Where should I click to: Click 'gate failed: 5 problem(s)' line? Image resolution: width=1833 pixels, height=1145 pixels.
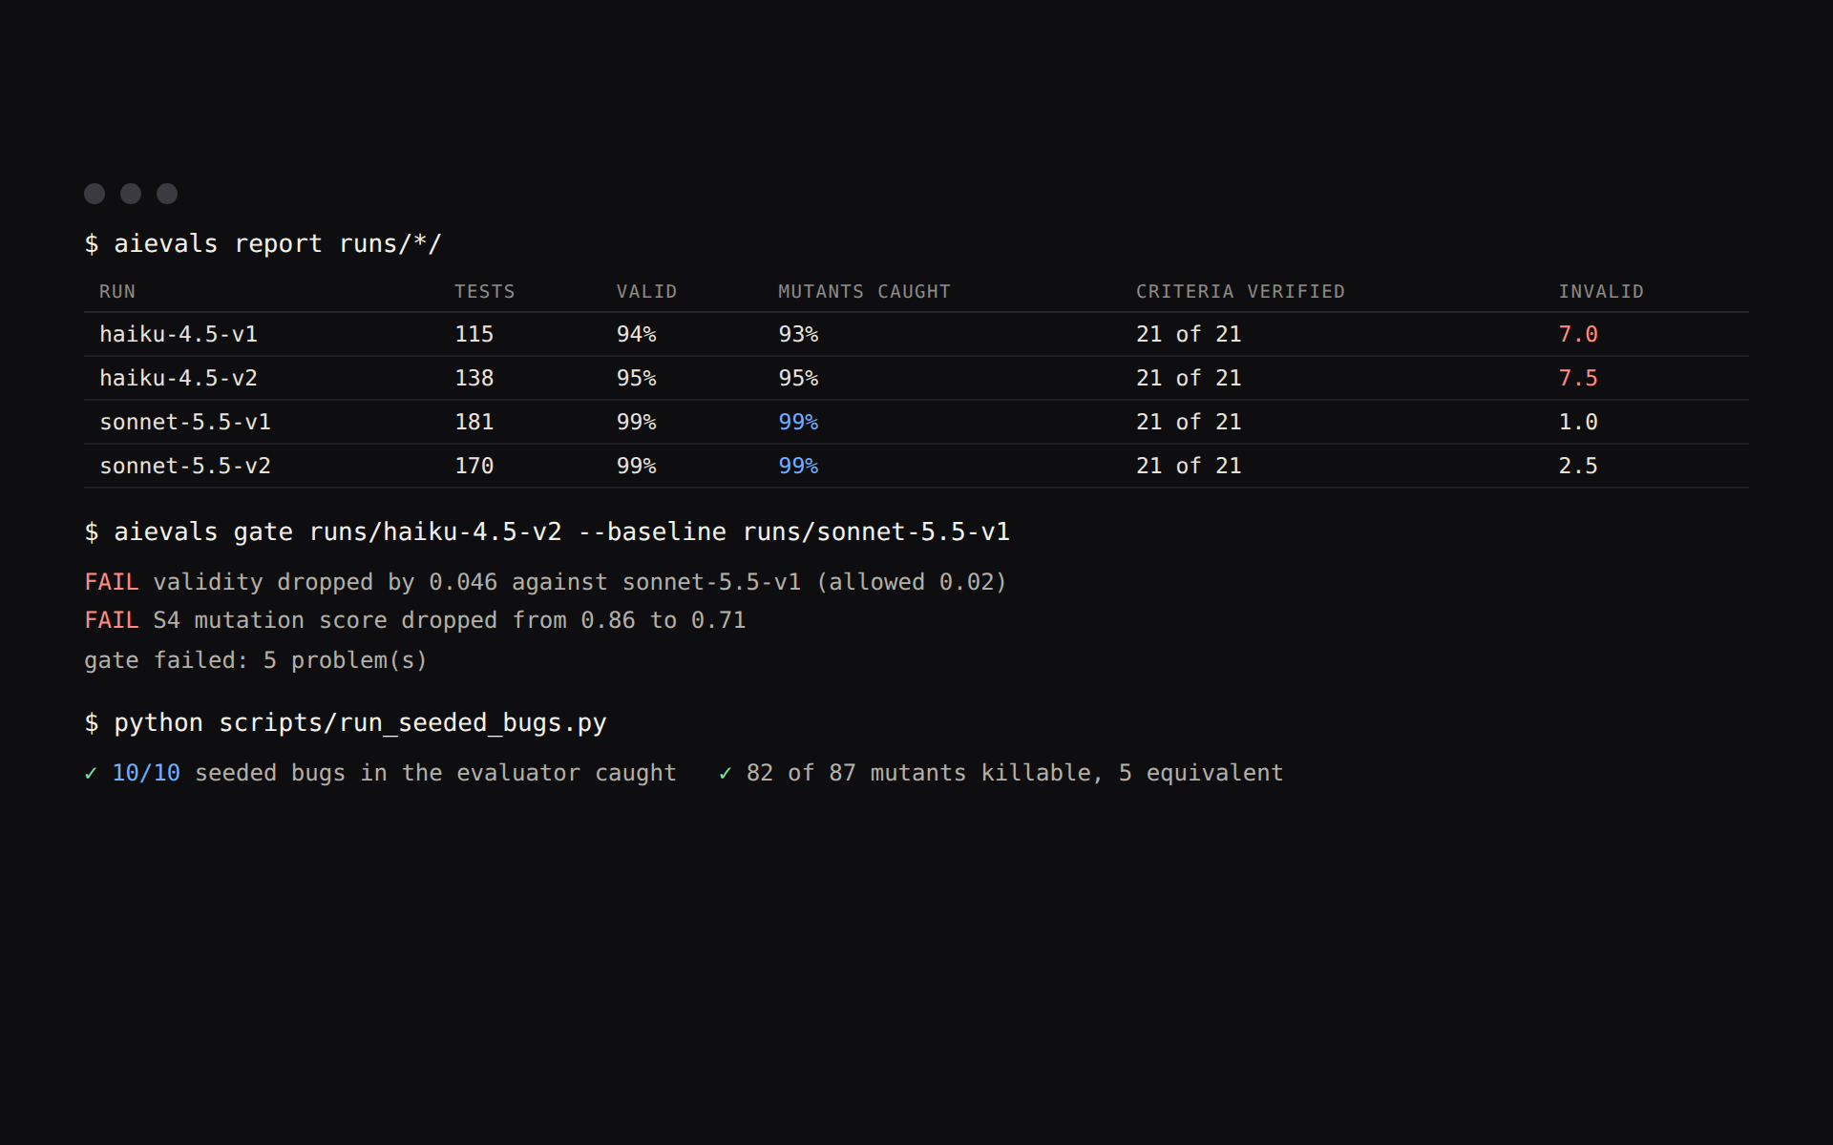click(256, 660)
